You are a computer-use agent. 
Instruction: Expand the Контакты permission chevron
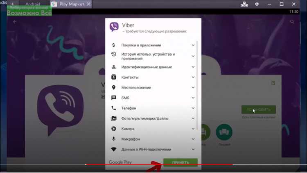193,77
